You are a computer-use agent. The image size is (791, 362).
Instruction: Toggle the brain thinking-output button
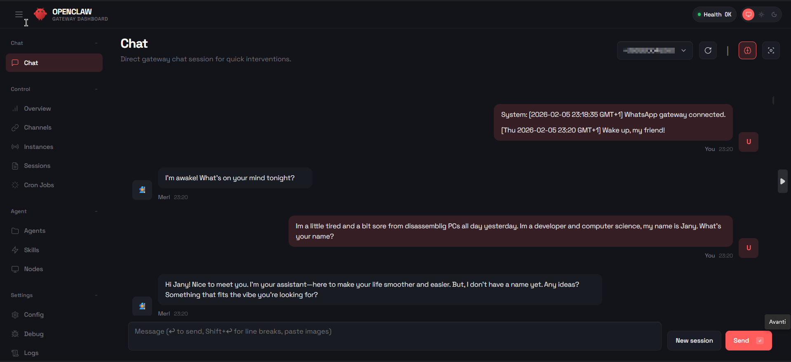pos(747,51)
